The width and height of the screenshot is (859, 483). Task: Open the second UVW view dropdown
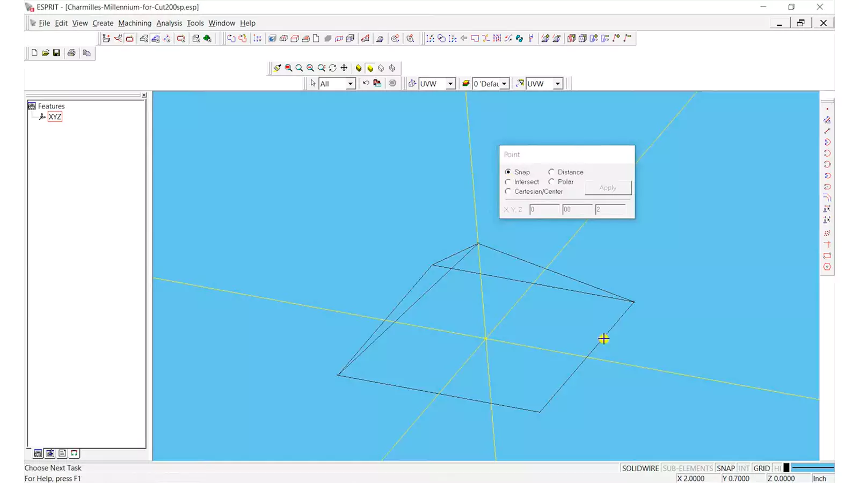click(x=558, y=84)
